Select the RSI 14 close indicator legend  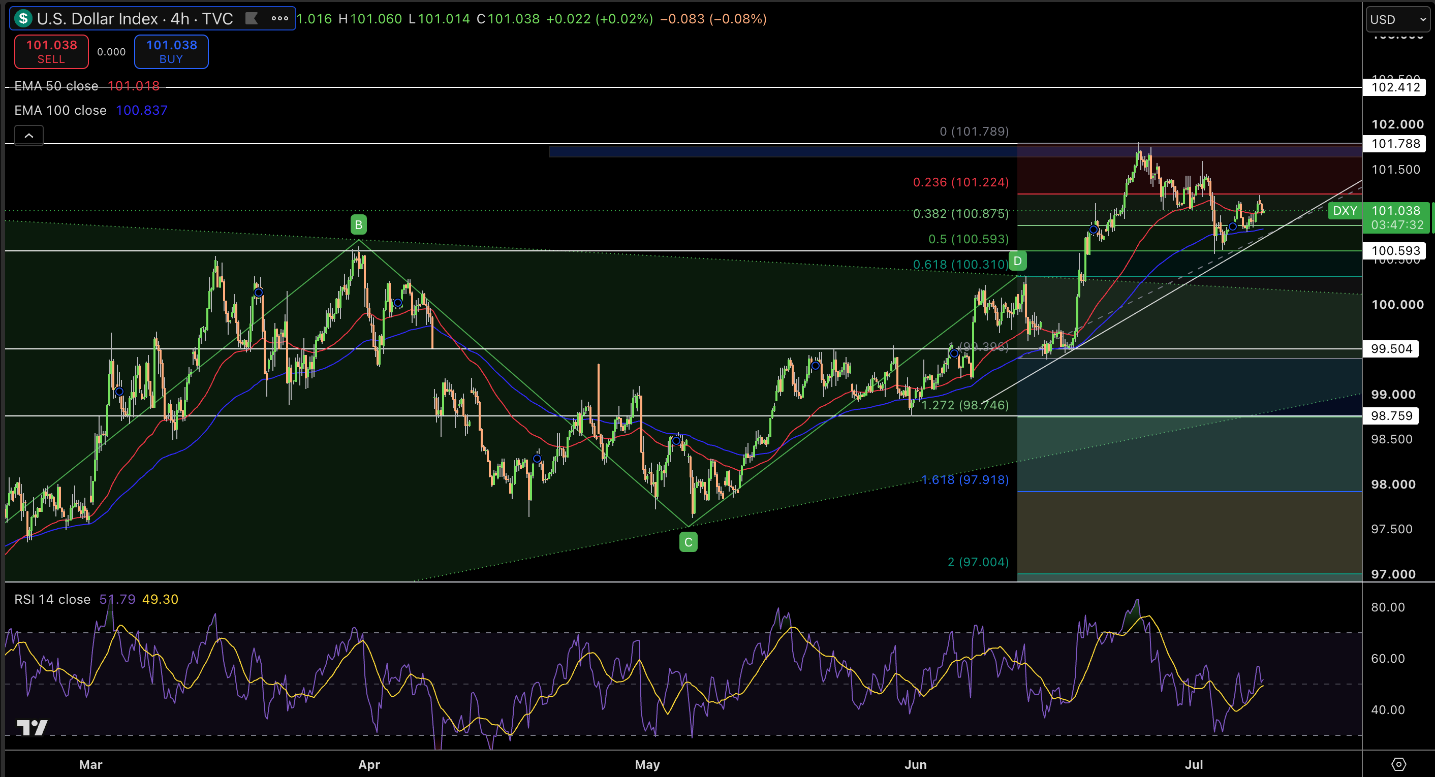pos(52,599)
